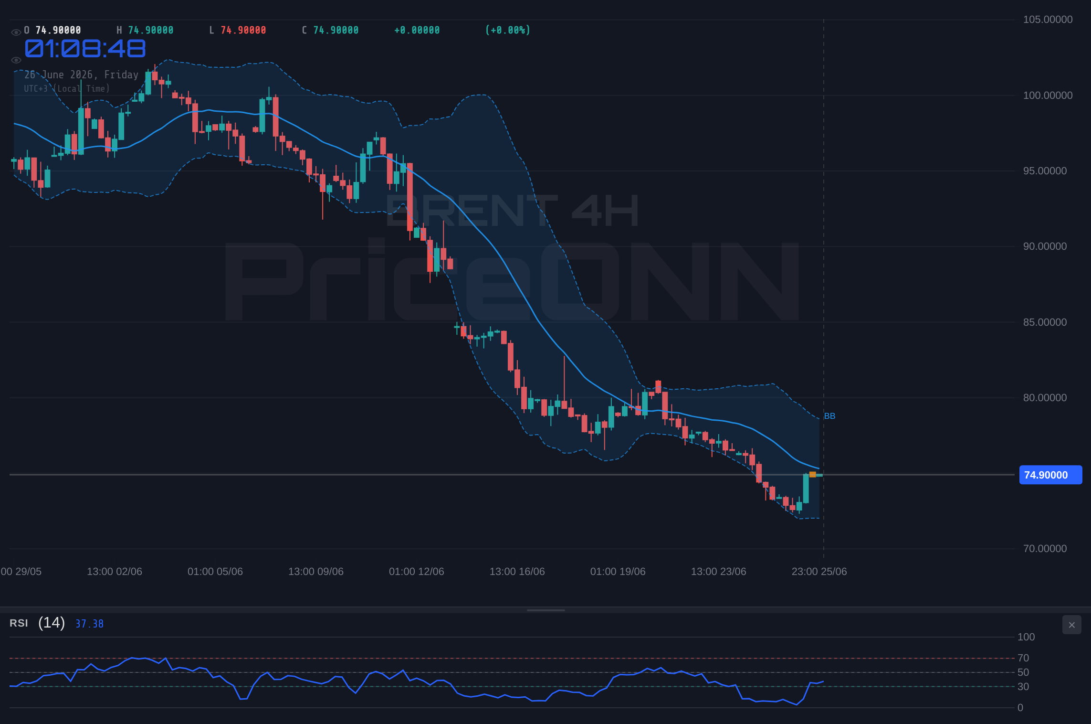Click the BB indicator label

pyautogui.click(x=829, y=416)
